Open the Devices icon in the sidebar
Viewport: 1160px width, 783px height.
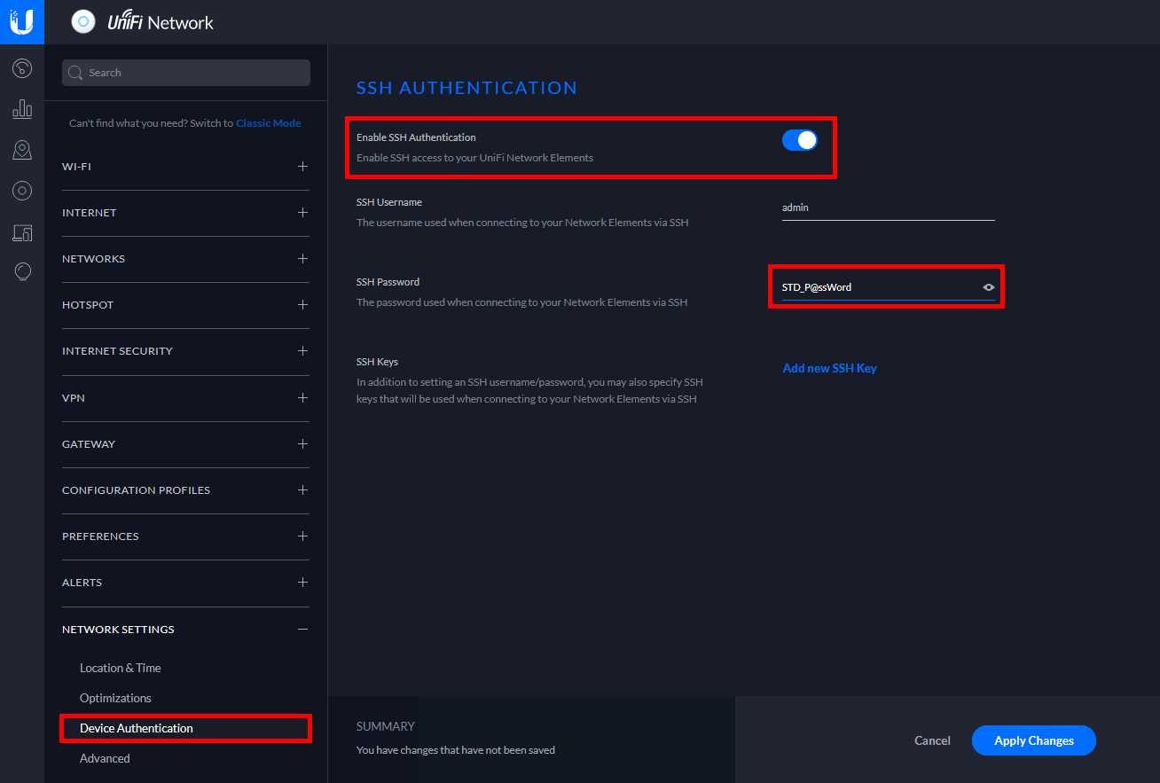(22, 190)
